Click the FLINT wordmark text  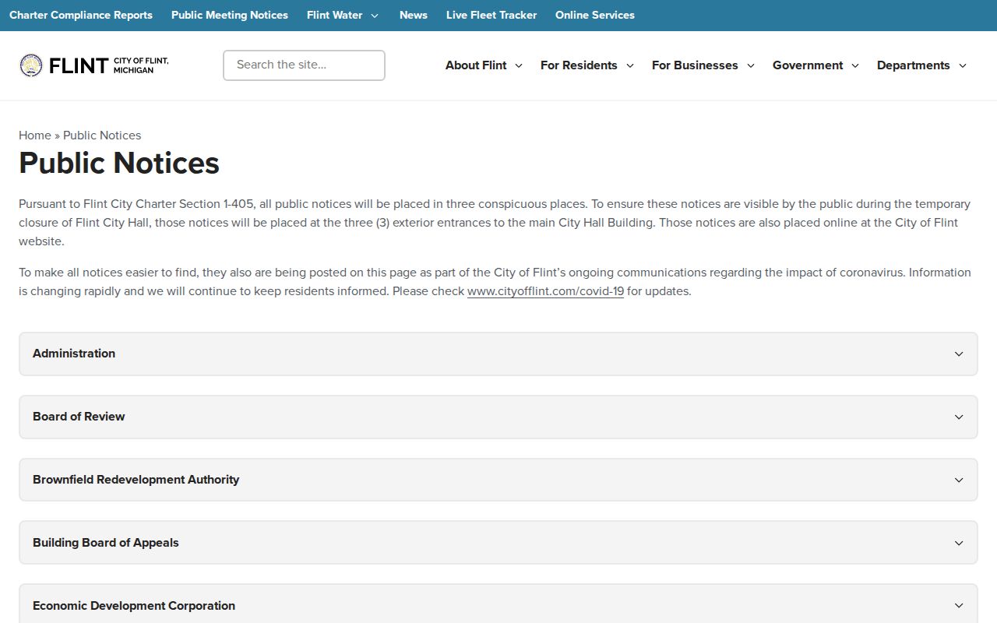coord(78,65)
